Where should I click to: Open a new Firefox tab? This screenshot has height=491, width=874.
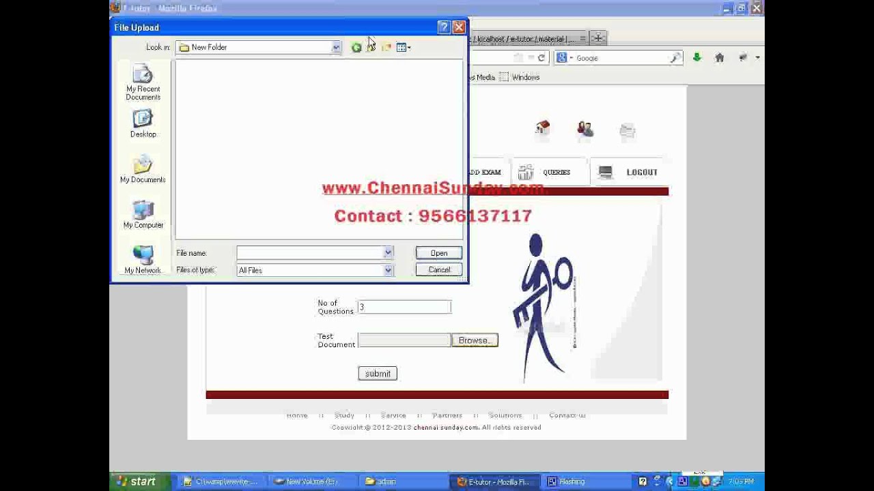(597, 38)
